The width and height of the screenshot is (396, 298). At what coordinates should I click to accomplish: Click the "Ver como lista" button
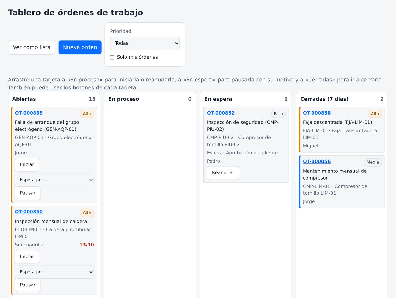[32, 47]
